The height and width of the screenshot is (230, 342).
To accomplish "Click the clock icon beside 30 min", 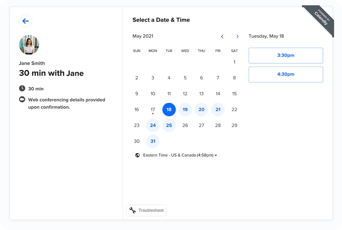I will [x=22, y=89].
